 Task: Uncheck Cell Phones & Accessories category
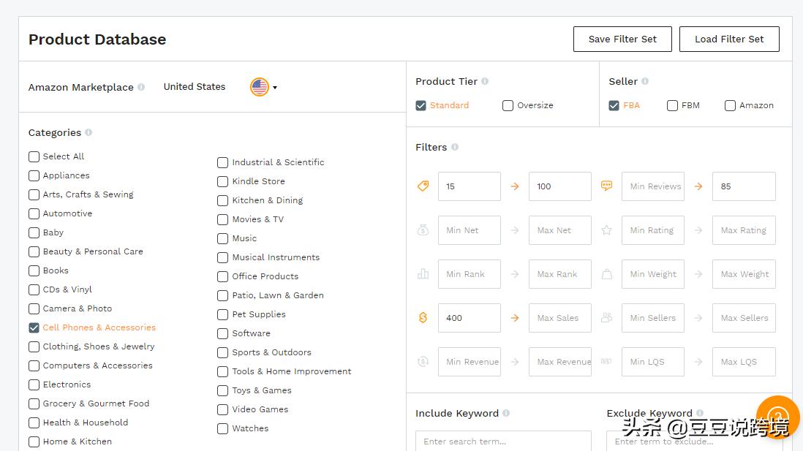pos(34,327)
